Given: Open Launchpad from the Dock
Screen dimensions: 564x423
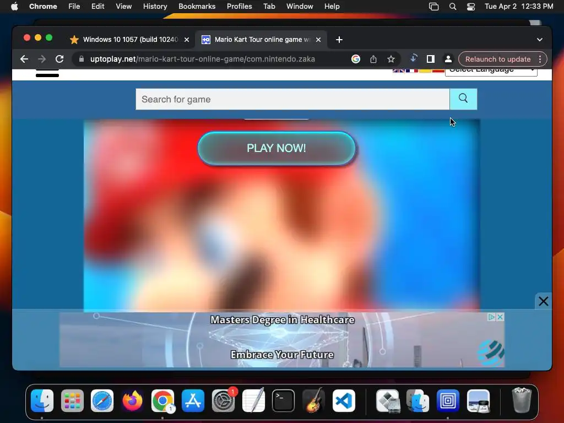Looking at the screenshot, I should (72, 401).
